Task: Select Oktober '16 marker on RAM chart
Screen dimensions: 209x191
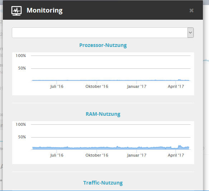Action: pos(97,155)
